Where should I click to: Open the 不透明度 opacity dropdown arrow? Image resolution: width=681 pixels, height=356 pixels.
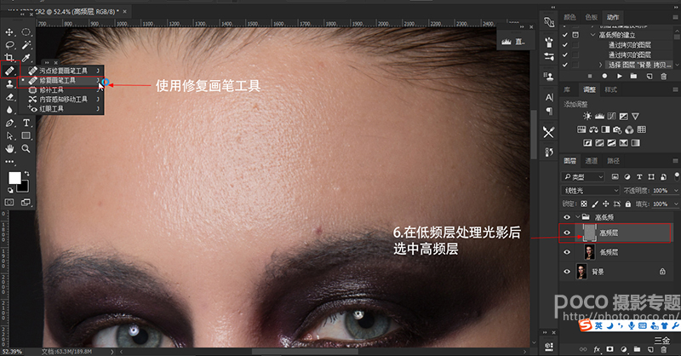tap(676, 191)
